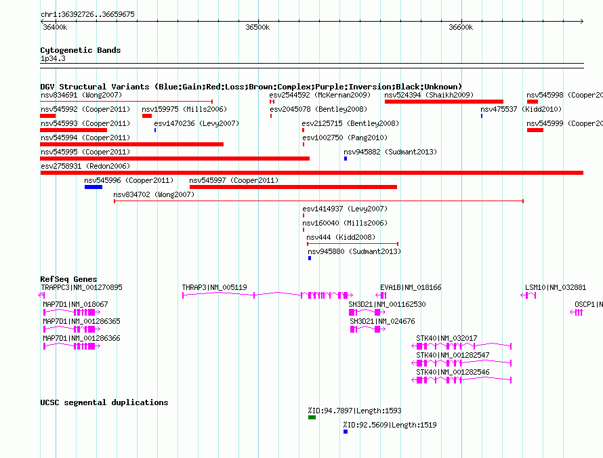
Task: Open transcript SH3D21|NM_024676
Action: point(382,322)
